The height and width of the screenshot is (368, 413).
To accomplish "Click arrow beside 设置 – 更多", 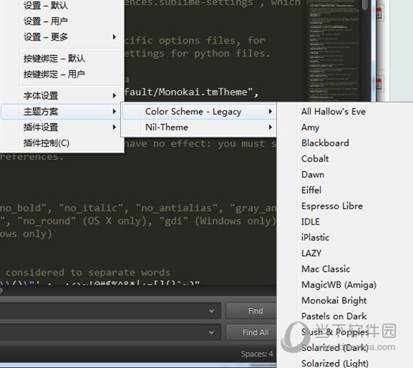I will pyautogui.click(x=114, y=37).
